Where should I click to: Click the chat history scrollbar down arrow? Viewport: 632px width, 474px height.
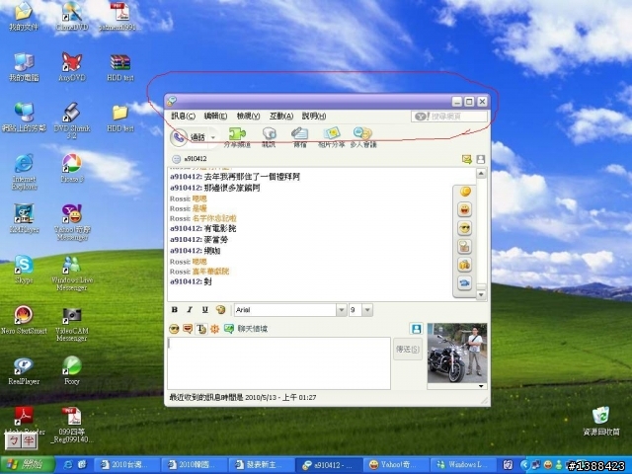481,295
